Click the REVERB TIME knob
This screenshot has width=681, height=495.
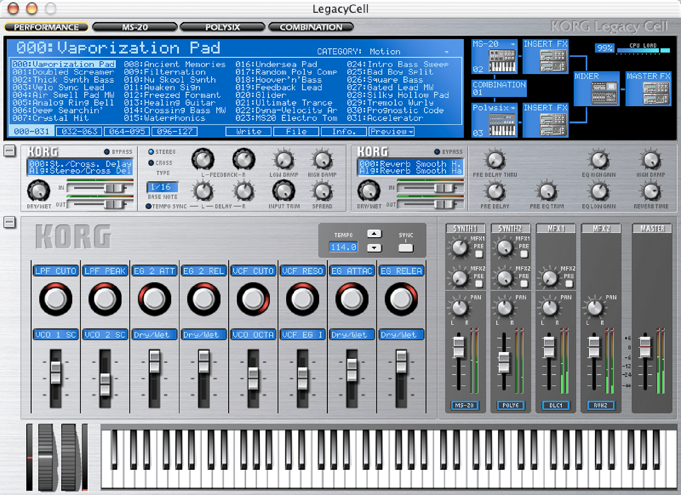[x=651, y=192]
